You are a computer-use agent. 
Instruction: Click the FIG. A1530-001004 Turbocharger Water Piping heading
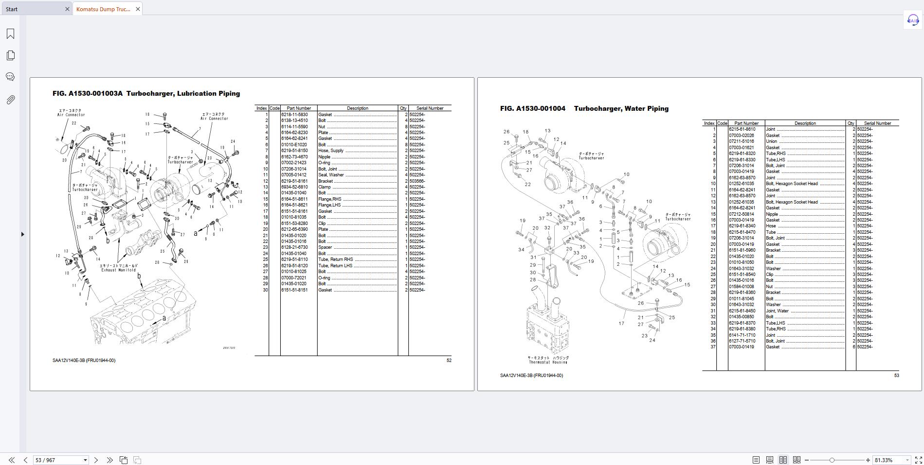pos(584,109)
